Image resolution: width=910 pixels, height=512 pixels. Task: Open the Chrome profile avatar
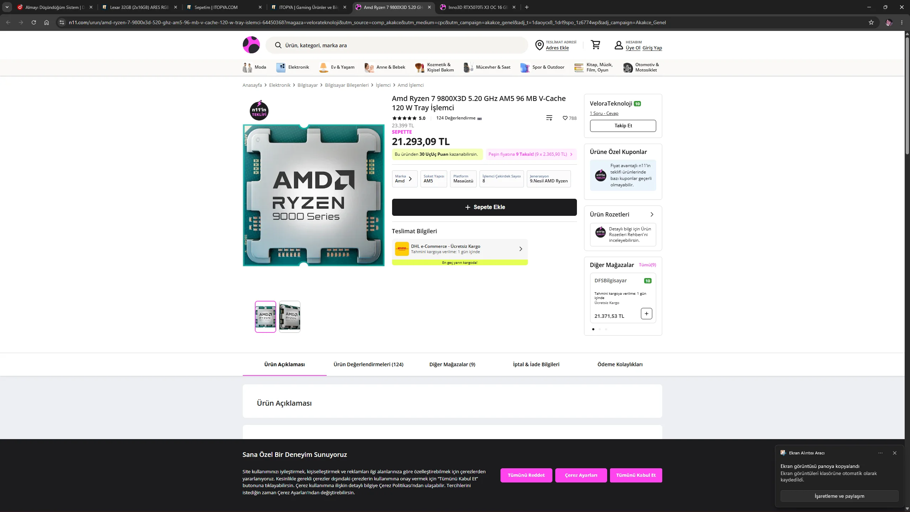[889, 22]
